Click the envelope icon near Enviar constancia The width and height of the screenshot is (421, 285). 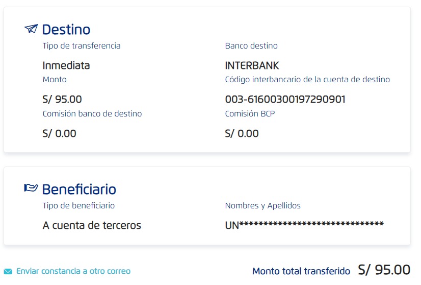tap(8, 271)
